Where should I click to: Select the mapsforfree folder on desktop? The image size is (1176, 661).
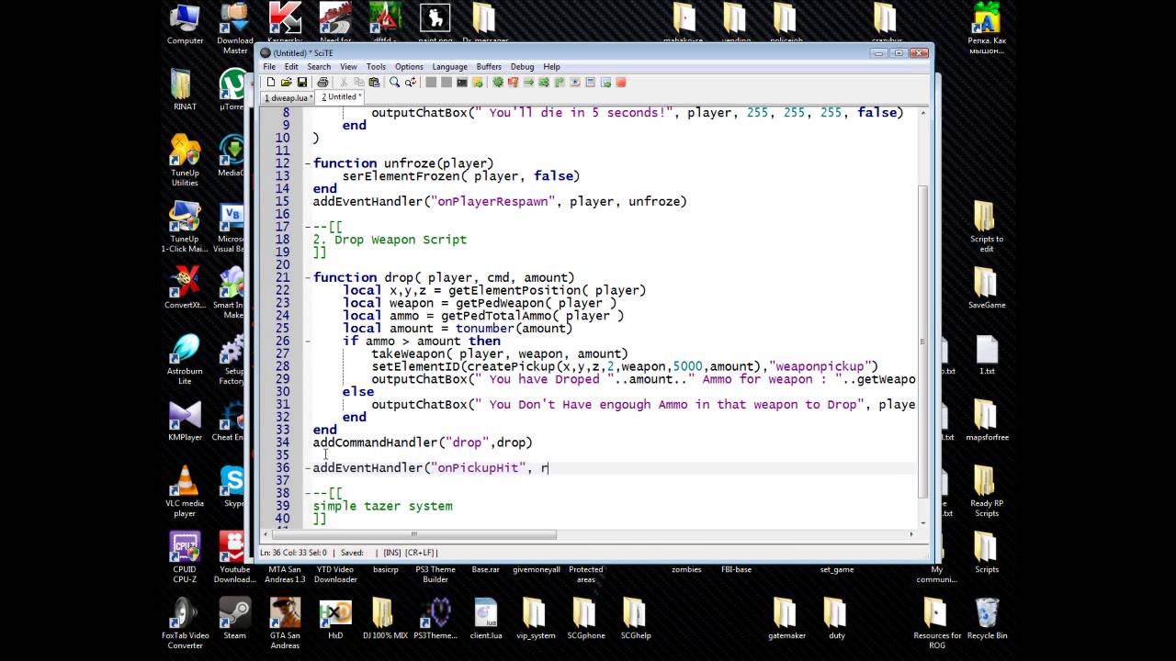[987, 420]
